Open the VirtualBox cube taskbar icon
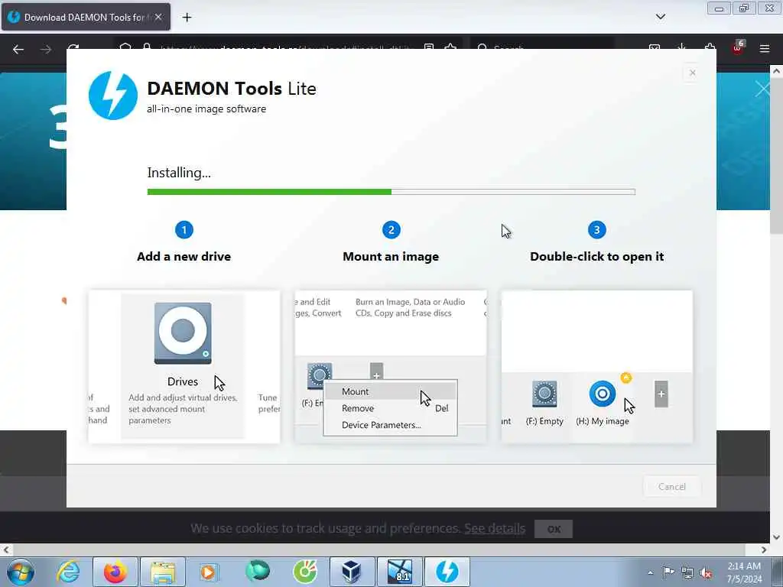Viewport: 783px width, 587px height. coord(352,572)
